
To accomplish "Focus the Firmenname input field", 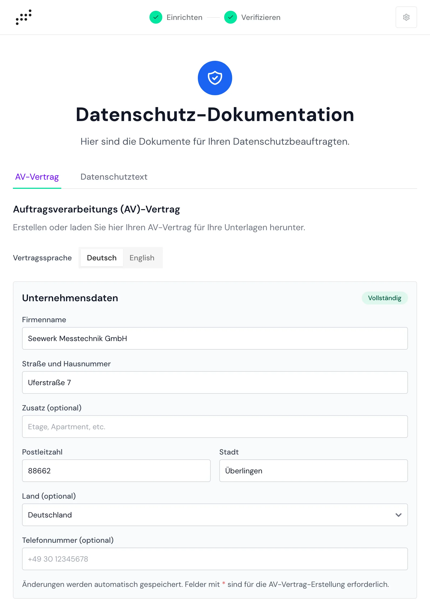I will click(215, 338).
